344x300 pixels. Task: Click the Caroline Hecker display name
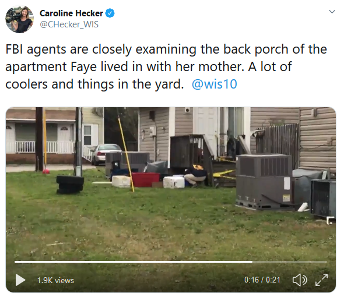click(71, 13)
